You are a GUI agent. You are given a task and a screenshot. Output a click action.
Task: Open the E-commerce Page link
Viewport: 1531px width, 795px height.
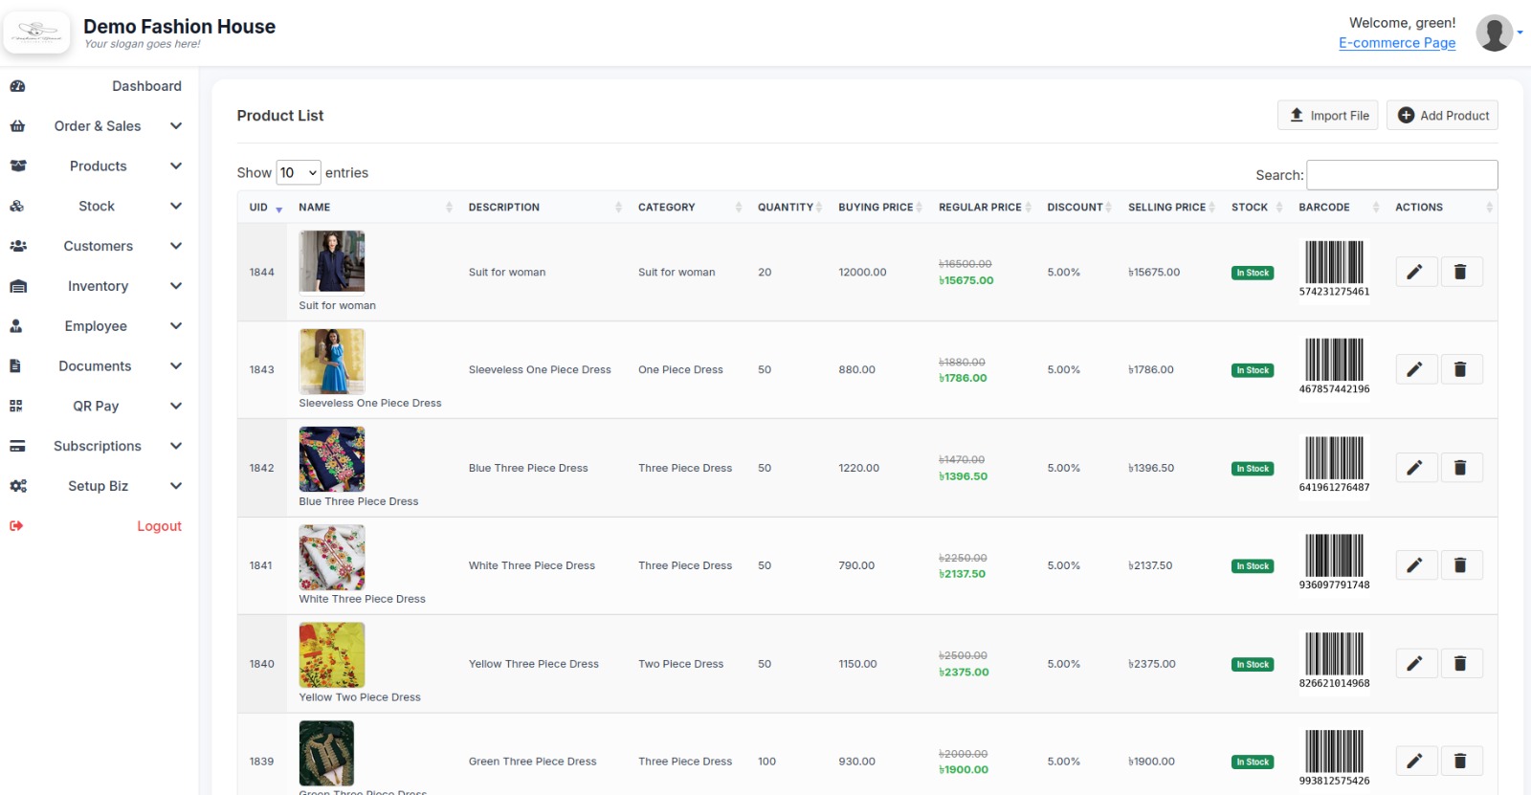pyautogui.click(x=1396, y=43)
